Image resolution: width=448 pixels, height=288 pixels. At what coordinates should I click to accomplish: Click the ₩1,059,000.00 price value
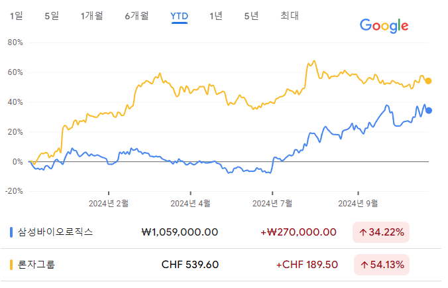[180, 232]
